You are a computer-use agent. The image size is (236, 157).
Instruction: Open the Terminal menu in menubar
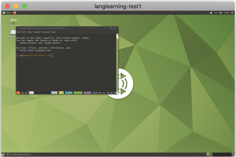(x=45, y=32)
